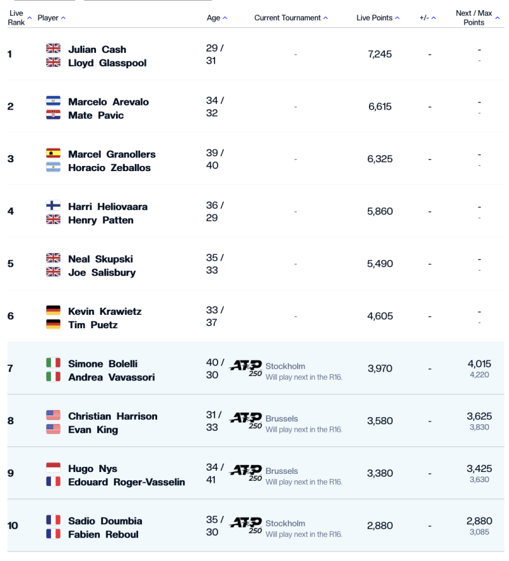Click the ATP 250 logo beside Bolelli's Stockholm entry
The image size is (509, 561).
click(x=246, y=368)
